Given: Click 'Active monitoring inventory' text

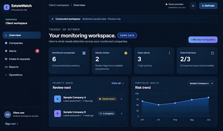Looking at the screenshot, I should coord(66,66).
